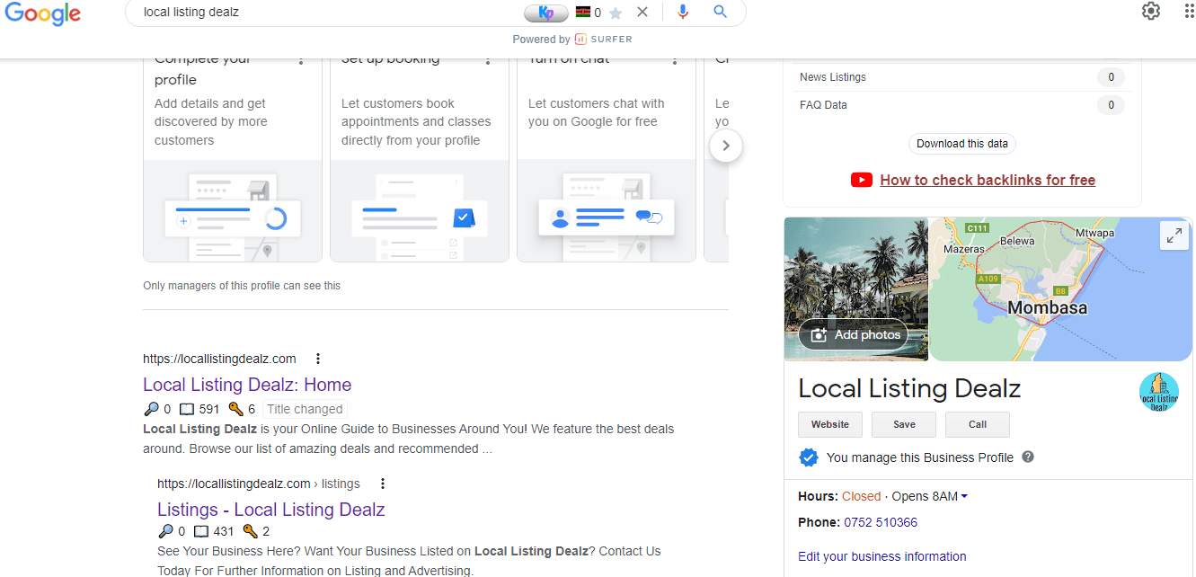The height and width of the screenshot is (577, 1196).
Task: Click the YouTube icon beside backlinks link
Action: pos(861,180)
